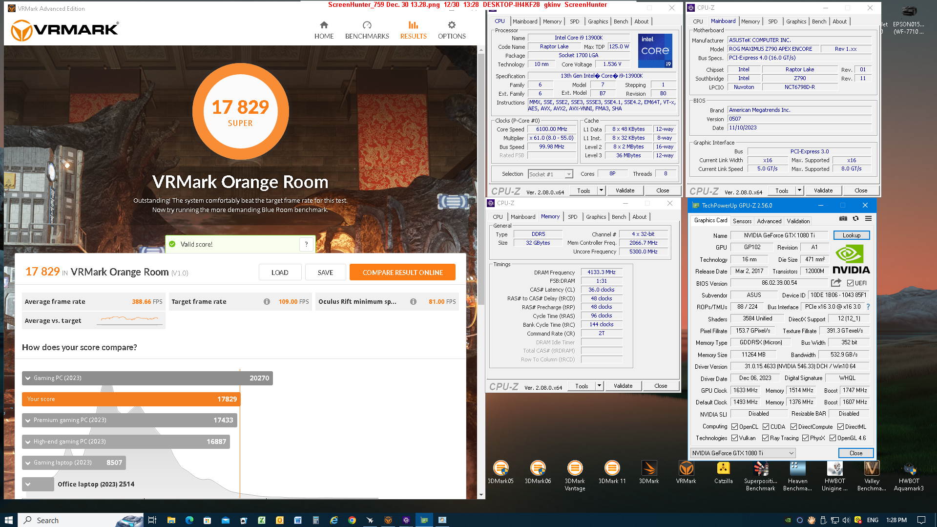Toggle the CUDA checkbox

766,427
